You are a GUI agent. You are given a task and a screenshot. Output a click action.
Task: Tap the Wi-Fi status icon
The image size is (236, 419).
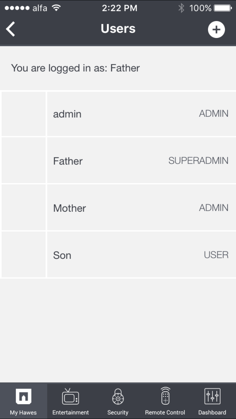56,8
